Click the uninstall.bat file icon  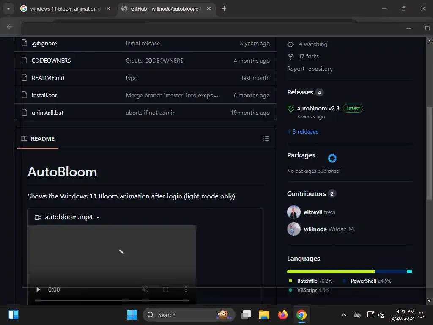pos(24,112)
